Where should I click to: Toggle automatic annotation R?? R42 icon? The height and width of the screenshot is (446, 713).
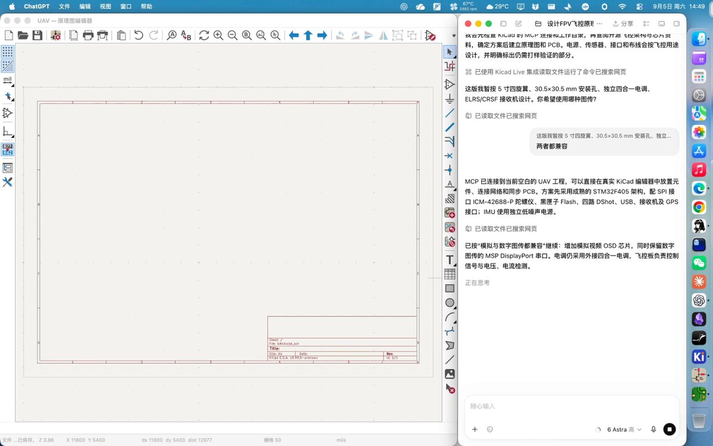coord(8,149)
